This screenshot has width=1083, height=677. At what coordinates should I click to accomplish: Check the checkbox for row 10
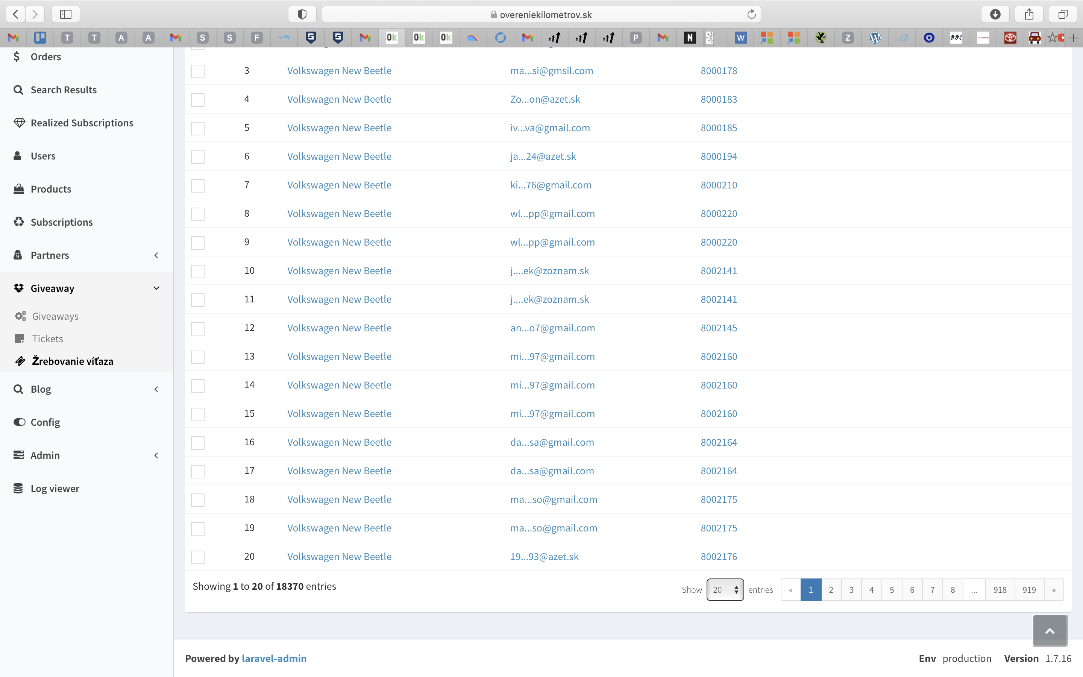[198, 271]
